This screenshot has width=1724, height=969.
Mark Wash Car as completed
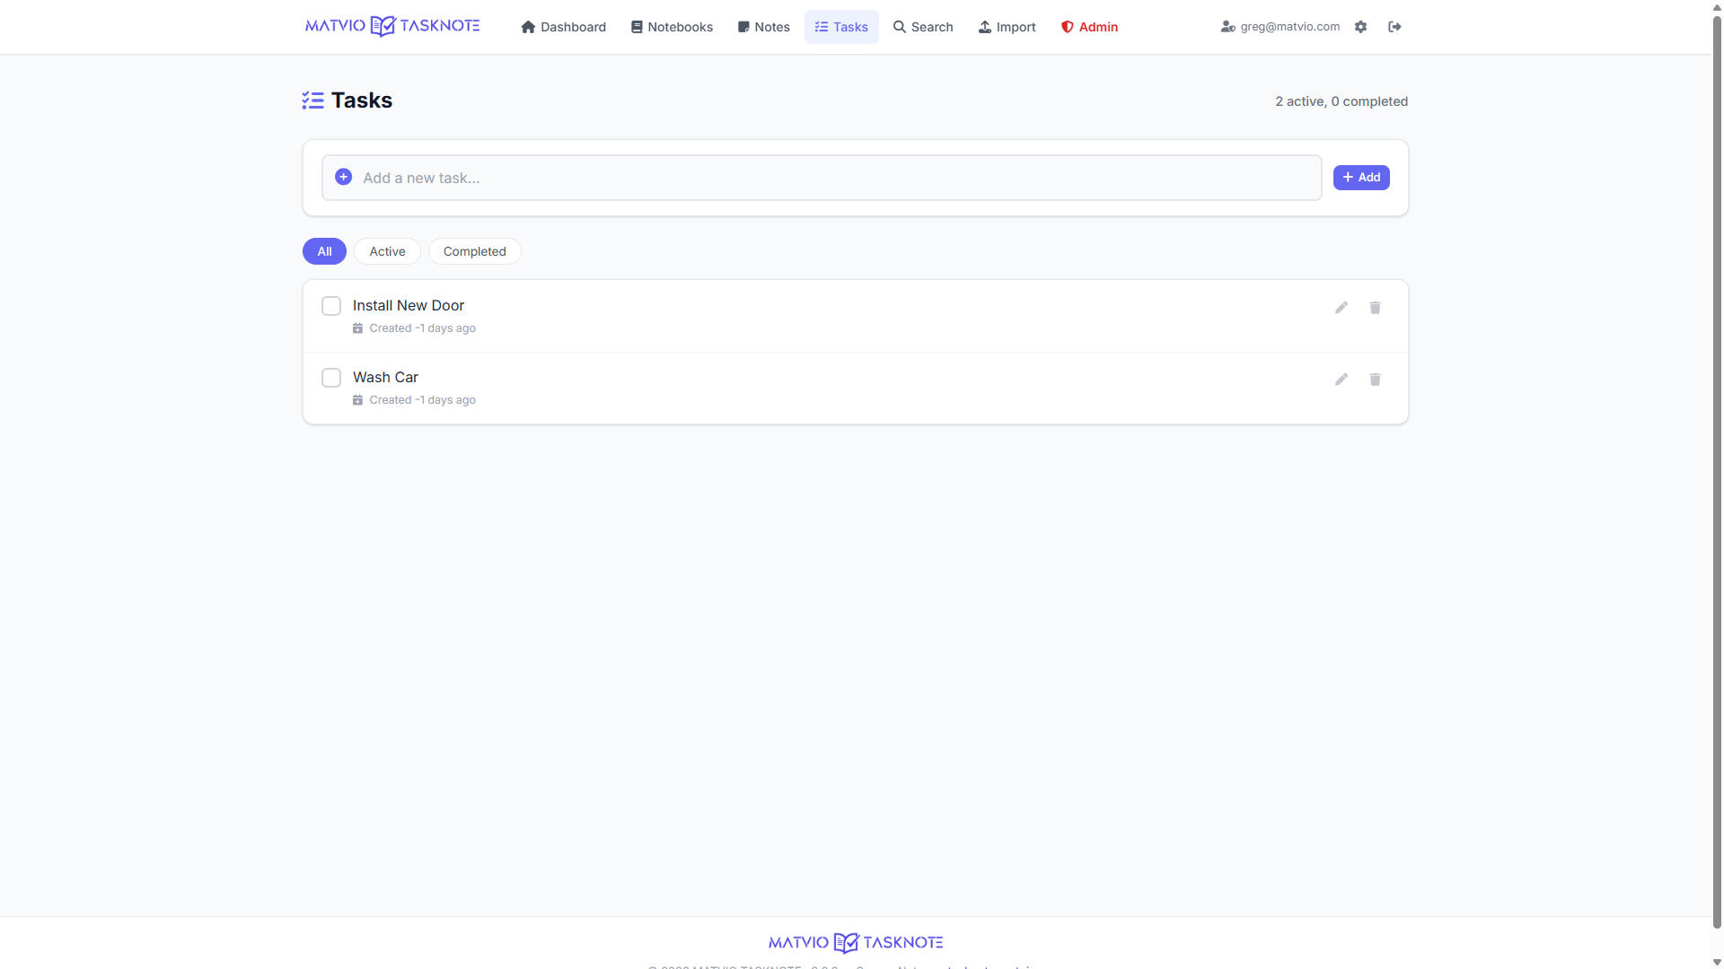(x=331, y=378)
